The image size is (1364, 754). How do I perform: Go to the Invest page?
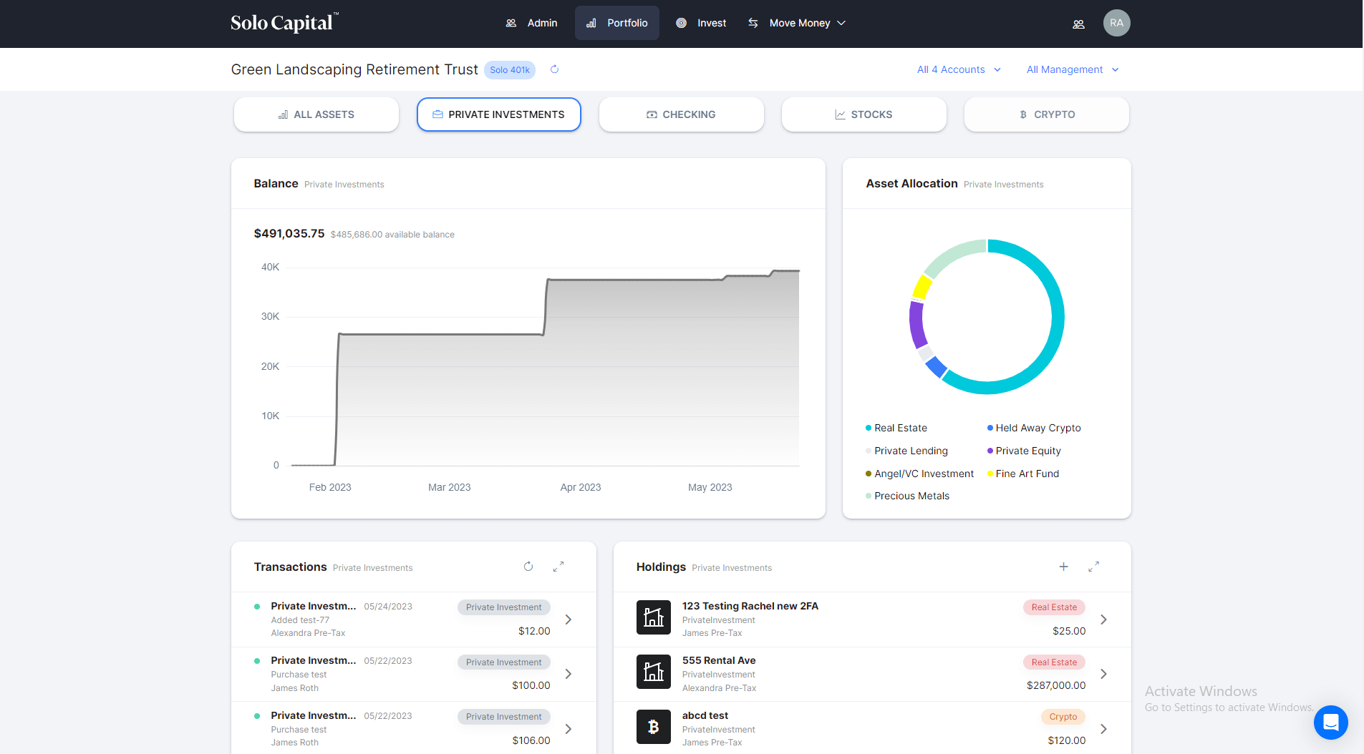(x=702, y=23)
